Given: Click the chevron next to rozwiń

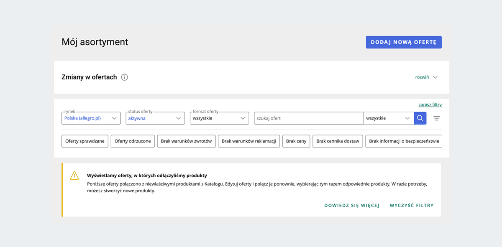Looking at the screenshot, I should tap(435, 77).
